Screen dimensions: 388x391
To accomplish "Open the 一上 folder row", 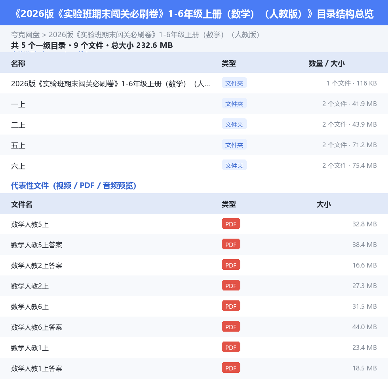I will [194, 104].
